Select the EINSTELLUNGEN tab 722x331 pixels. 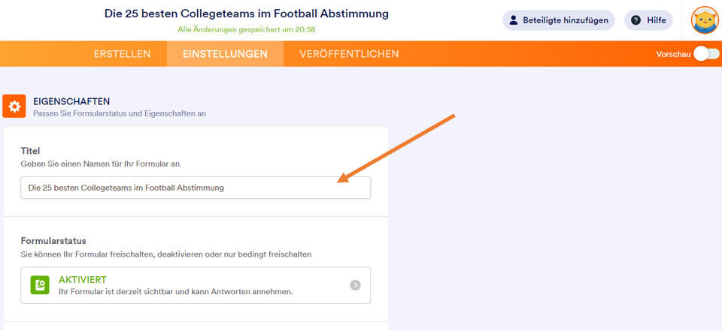225,54
